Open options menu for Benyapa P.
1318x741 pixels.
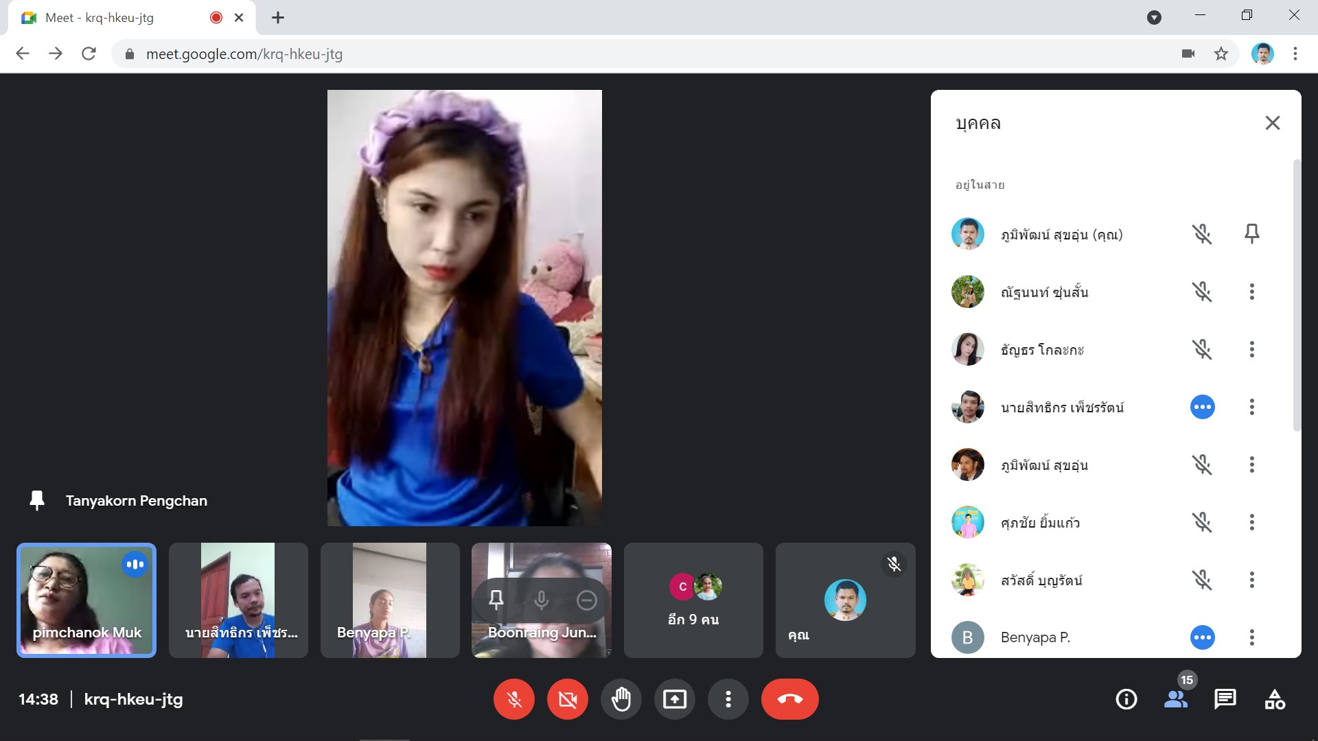coord(1251,637)
